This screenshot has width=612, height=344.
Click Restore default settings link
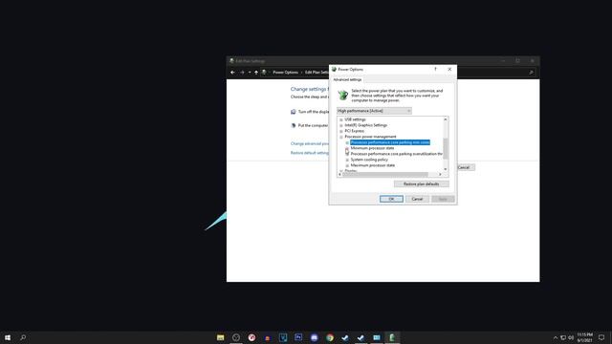[310, 153]
